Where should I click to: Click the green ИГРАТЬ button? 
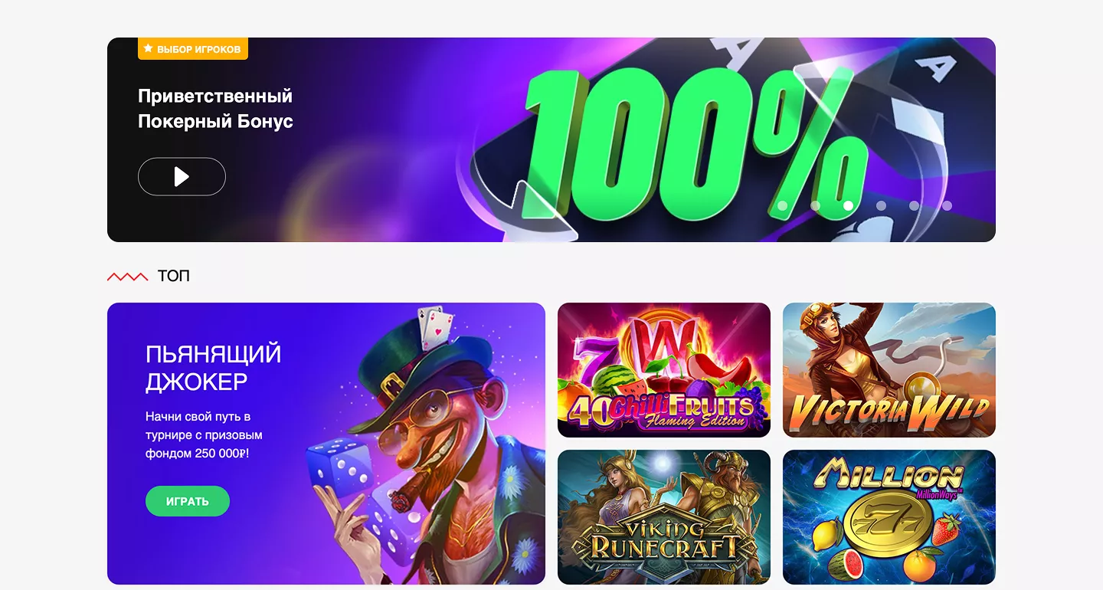point(188,501)
